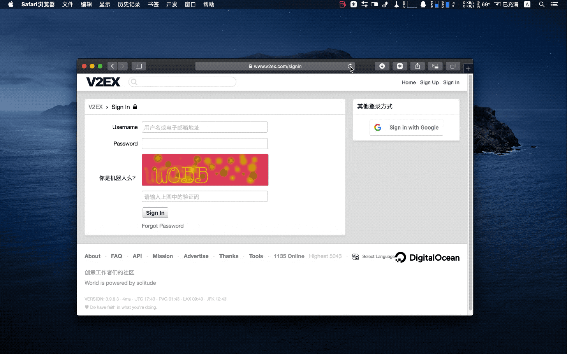Screen dimensions: 567x354
Task: Click the broom cleaner icon in menu bar
Action: click(396, 4)
